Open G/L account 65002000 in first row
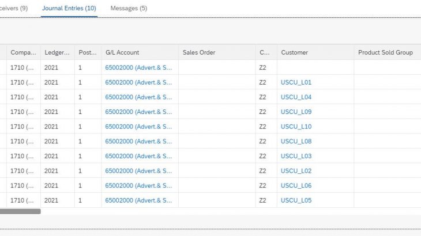This screenshot has width=421, height=236. 138,67
